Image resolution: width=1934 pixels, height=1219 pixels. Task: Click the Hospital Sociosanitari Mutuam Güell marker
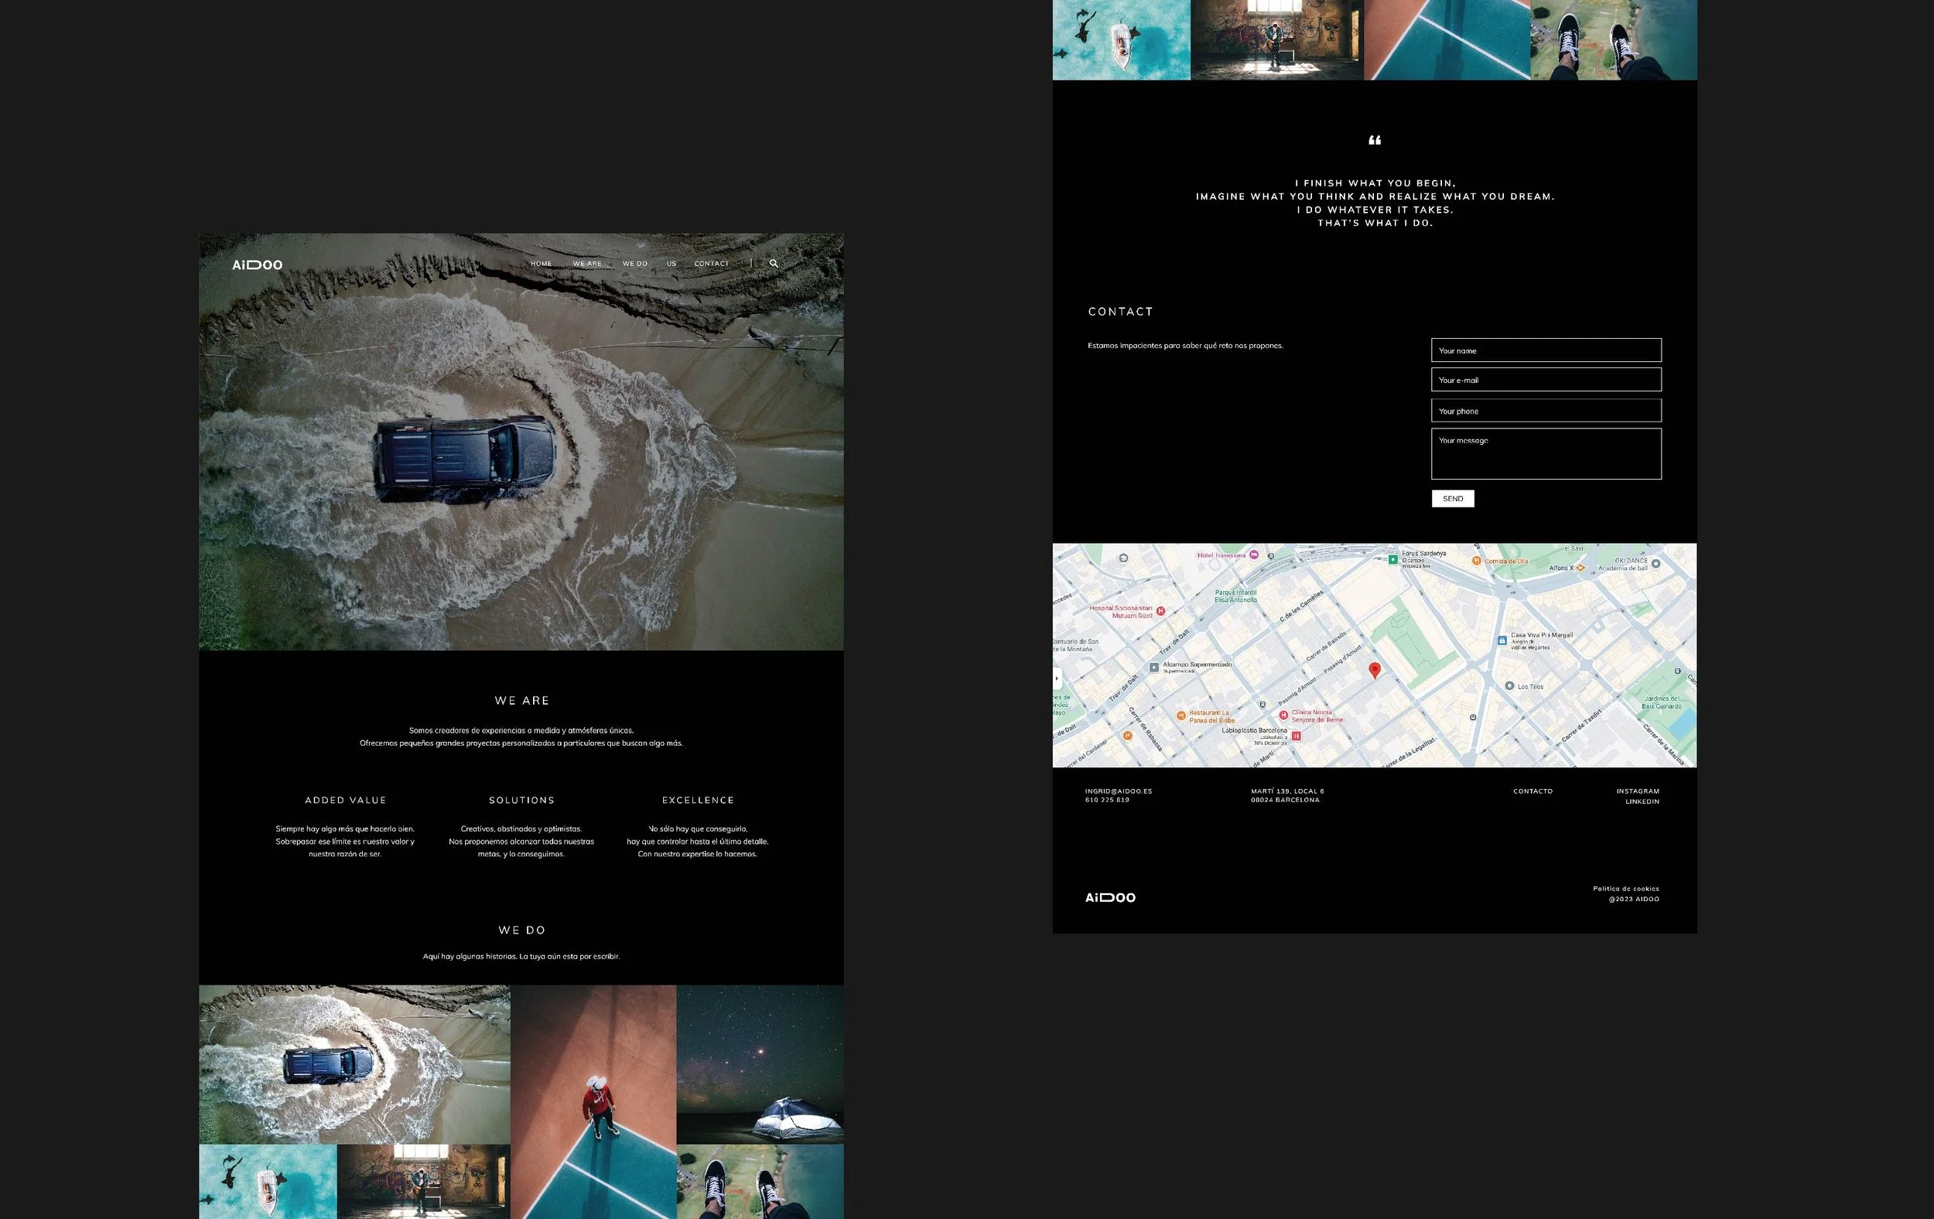point(1160,611)
